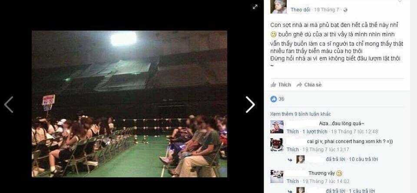Go to the previous photo arrow
This screenshot has width=417, height=193.
click(x=9, y=104)
